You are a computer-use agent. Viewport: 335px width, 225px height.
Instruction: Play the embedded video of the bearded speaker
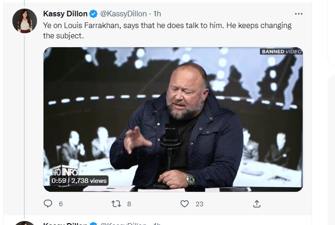tap(173, 119)
